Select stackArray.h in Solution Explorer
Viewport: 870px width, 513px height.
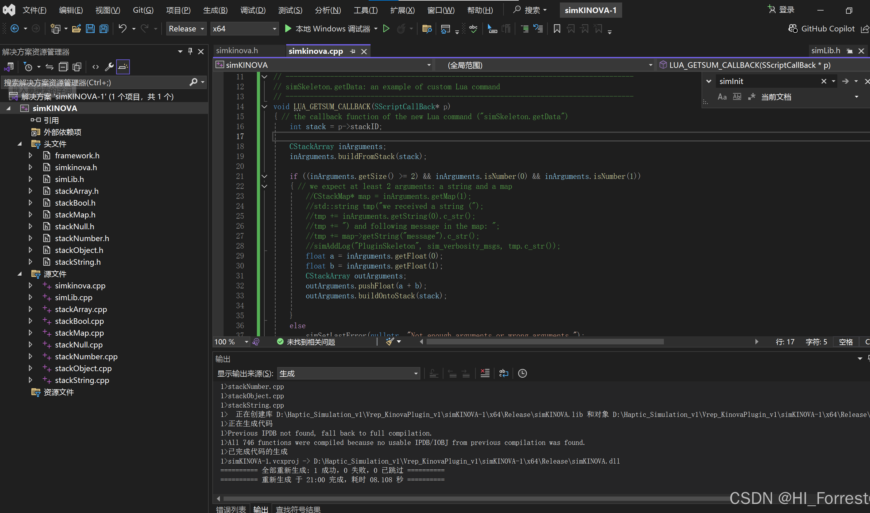[x=77, y=191]
